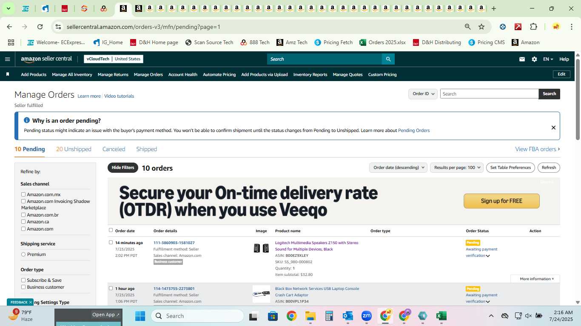Image resolution: width=581 pixels, height=326 pixels.
Task: Open the Order date (descending) sort dropdown
Action: 398,167
